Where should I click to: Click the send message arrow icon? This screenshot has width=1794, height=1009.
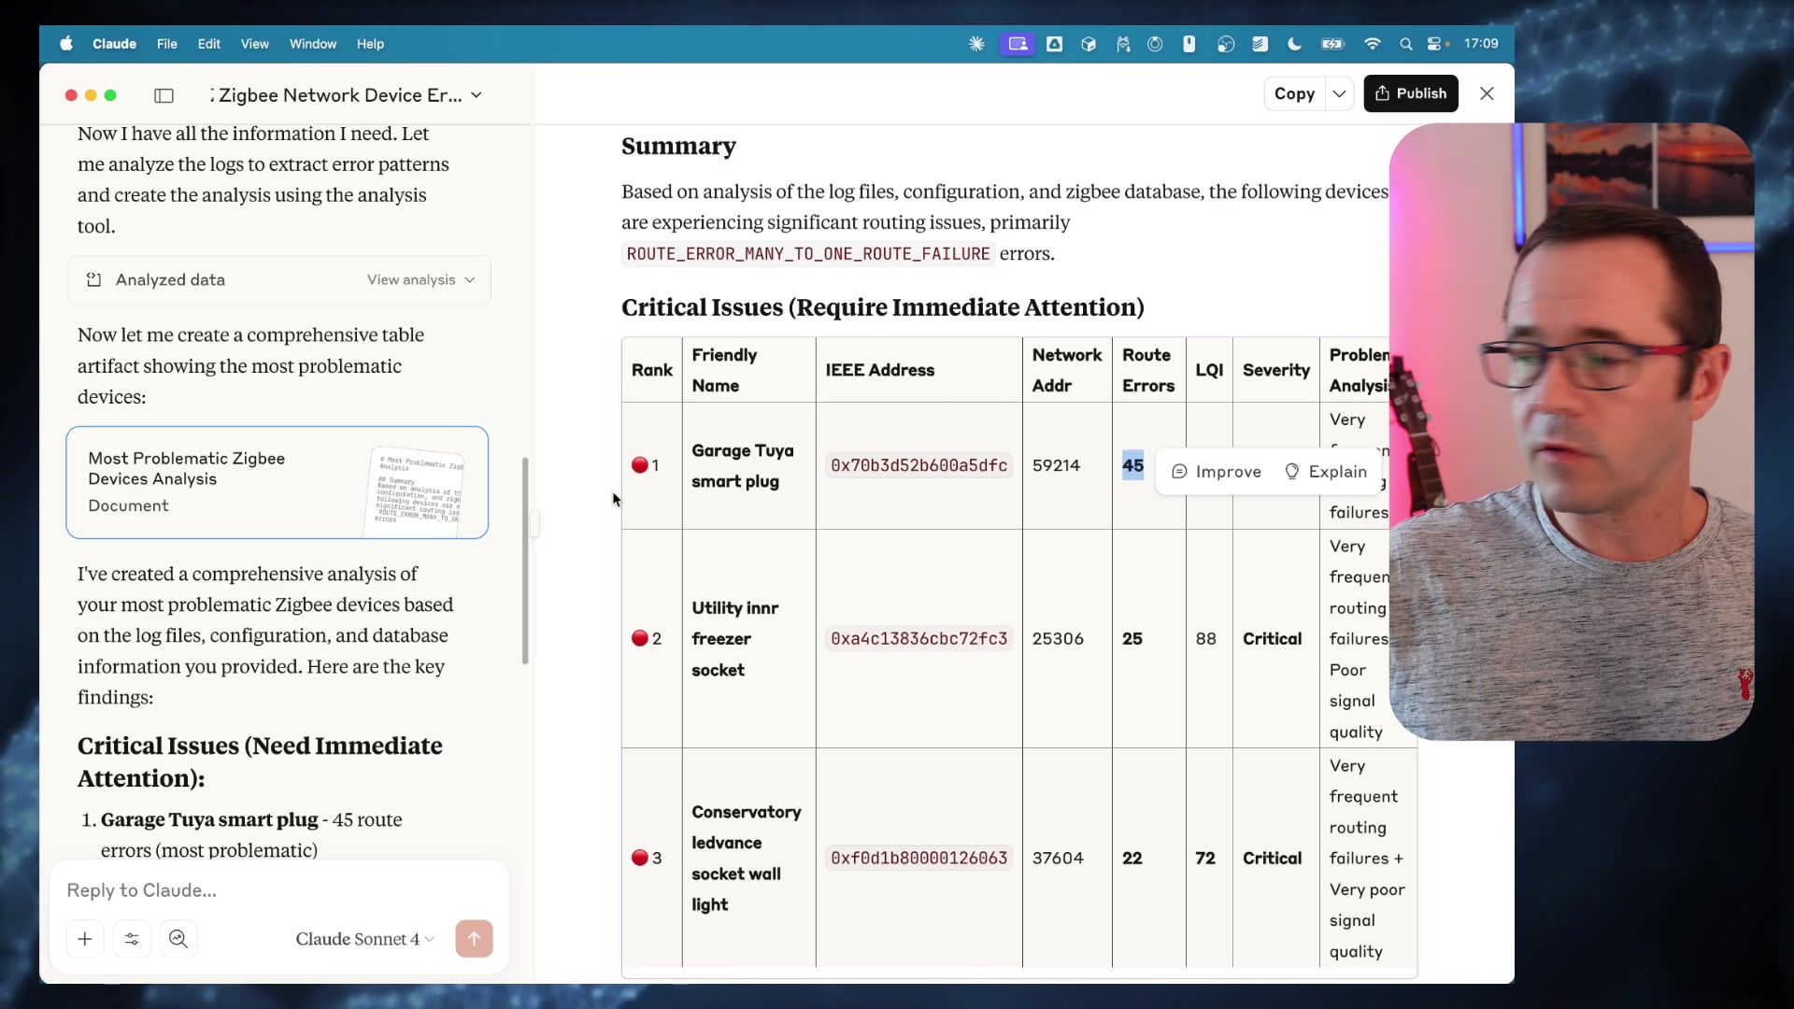point(476,939)
